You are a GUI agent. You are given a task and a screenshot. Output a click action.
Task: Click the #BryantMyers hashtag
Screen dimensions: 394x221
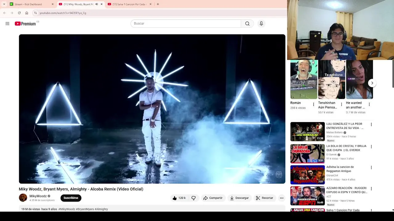85,209
